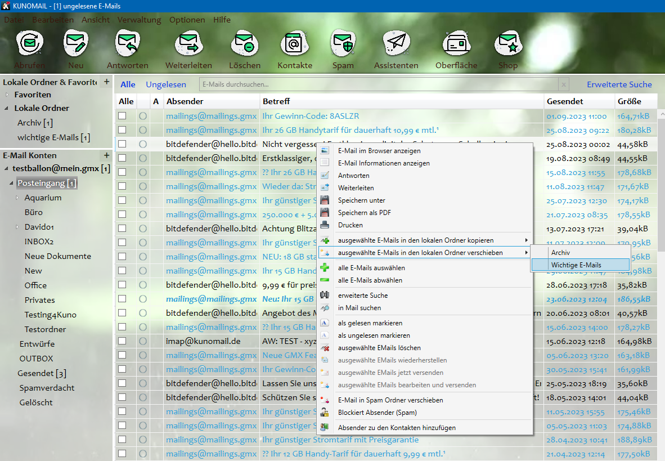
Task: Collapse the testballon@mein.gmx account arrow
Action: coord(6,168)
